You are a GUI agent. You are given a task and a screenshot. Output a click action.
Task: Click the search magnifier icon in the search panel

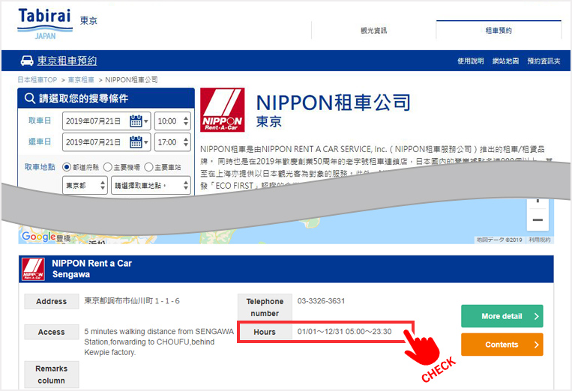pyautogui.click(x=30, y=98)
